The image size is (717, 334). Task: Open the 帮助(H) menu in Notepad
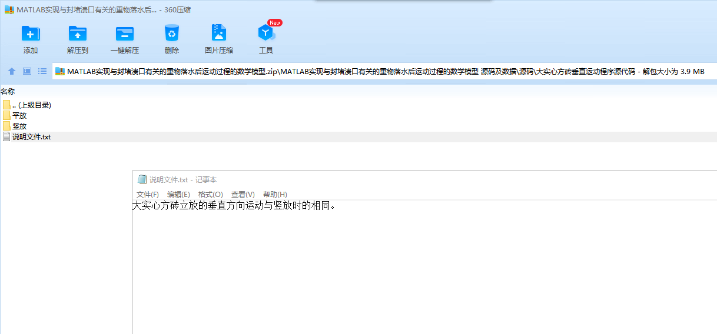275,195
